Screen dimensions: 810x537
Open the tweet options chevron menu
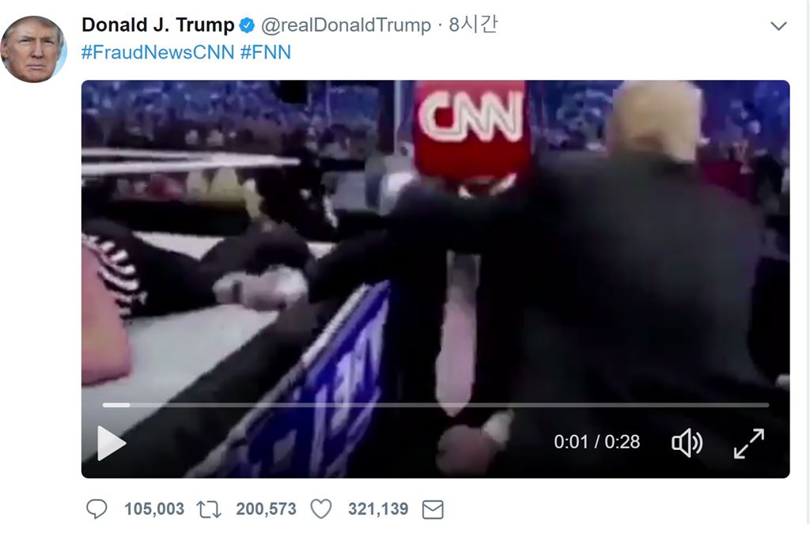[x=778, y=26]
